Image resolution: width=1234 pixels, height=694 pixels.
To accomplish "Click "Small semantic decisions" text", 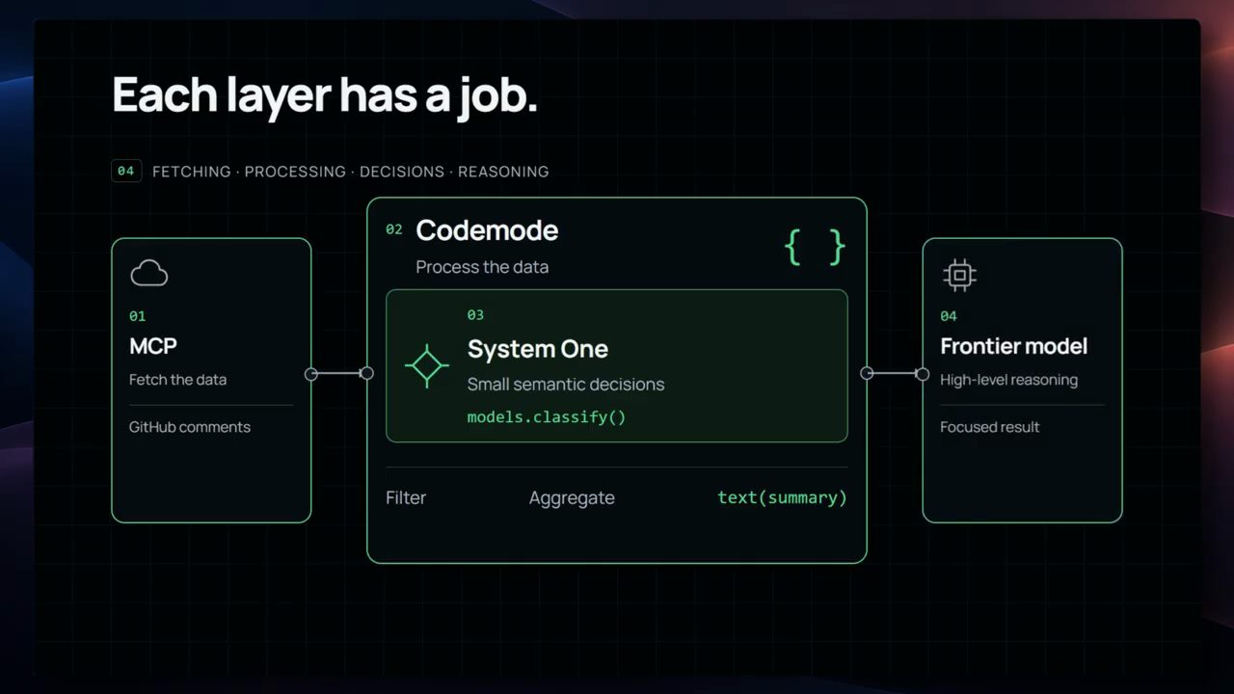I will (x=566, y=384).
